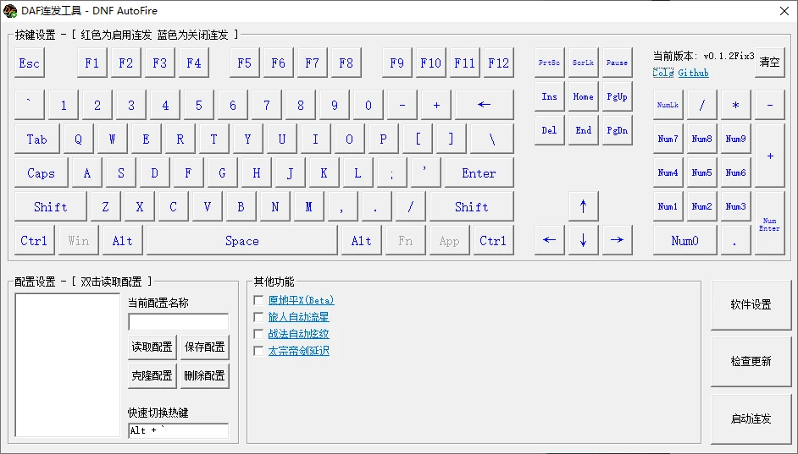Click the 克隆配置 button

pos(152,375)
